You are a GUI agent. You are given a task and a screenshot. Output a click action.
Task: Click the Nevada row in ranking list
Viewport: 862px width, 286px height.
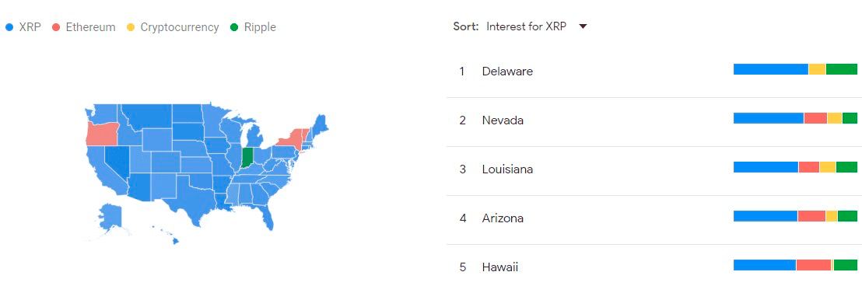654,122
